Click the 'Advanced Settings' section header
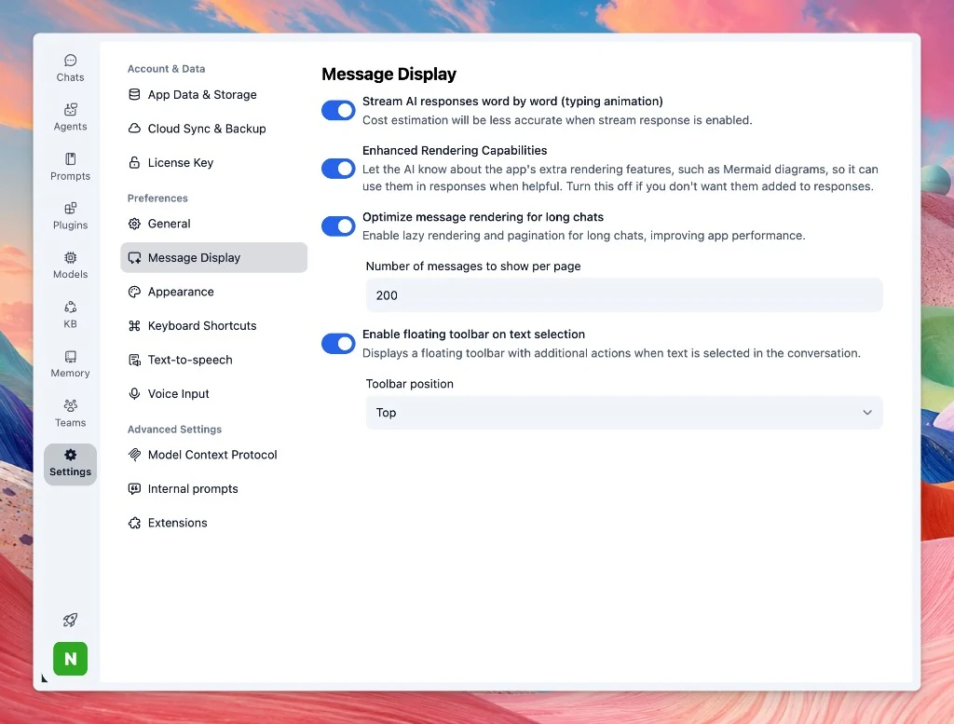The height and width of the screenshot is (724, 954). point(174,429)
